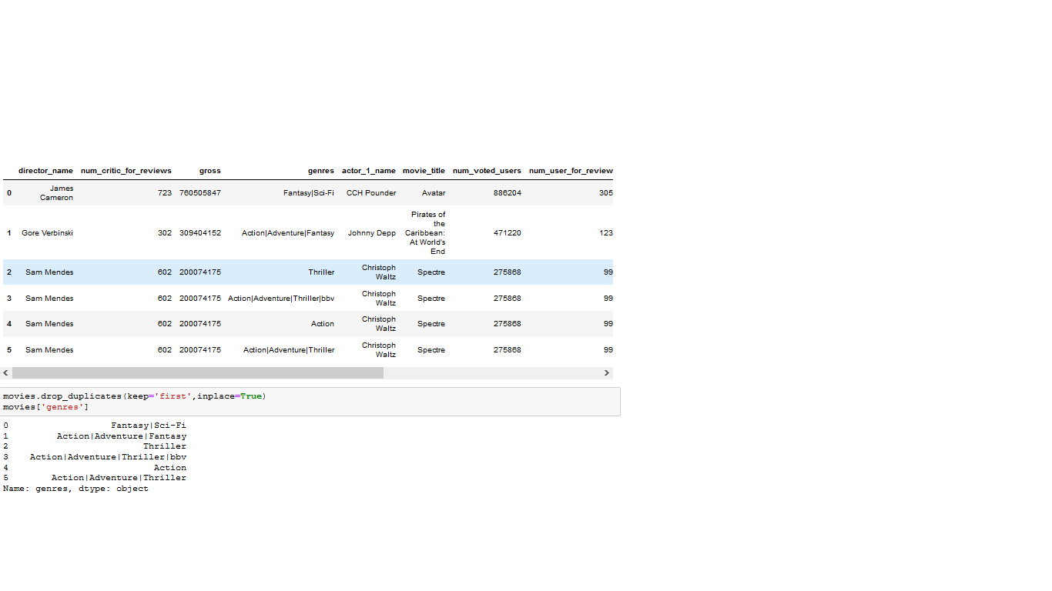This screenshot has width=1052, height=591.
Task: Select the 723 critic reviews cell
Action: coord(165,193)
